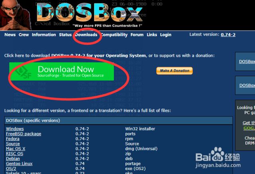The height and width of the screenshot is (174, 255).
Task: Open the Status page
Action: [65, 35]
